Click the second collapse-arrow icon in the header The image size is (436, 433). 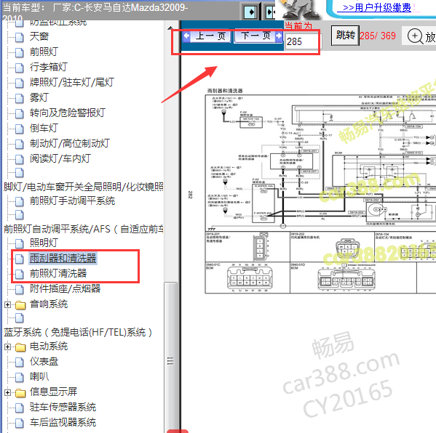(x=270, y=12)
